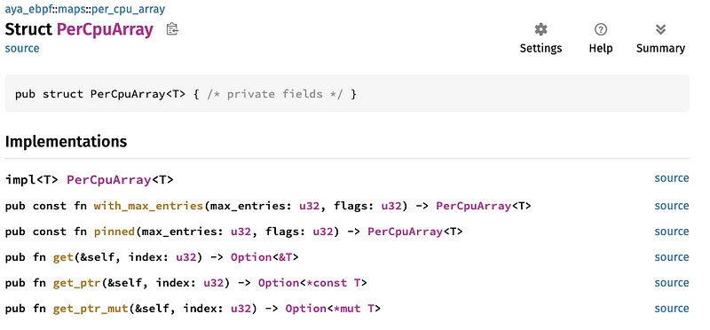Click the copy item path clipboard icon
The height and width of the screenshot is (330, 710).
[172, 29]
